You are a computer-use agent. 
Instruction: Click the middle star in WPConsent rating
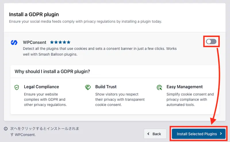tap(60, 42)
